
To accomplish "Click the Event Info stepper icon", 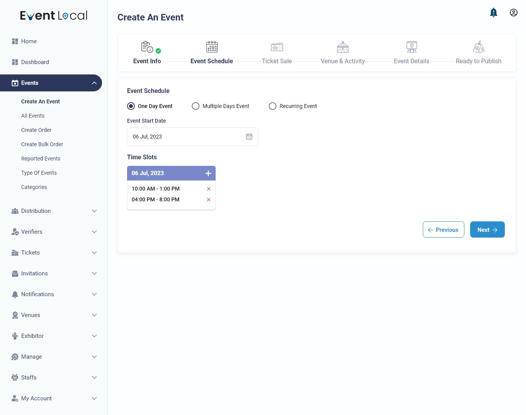I will click(147, 47).
